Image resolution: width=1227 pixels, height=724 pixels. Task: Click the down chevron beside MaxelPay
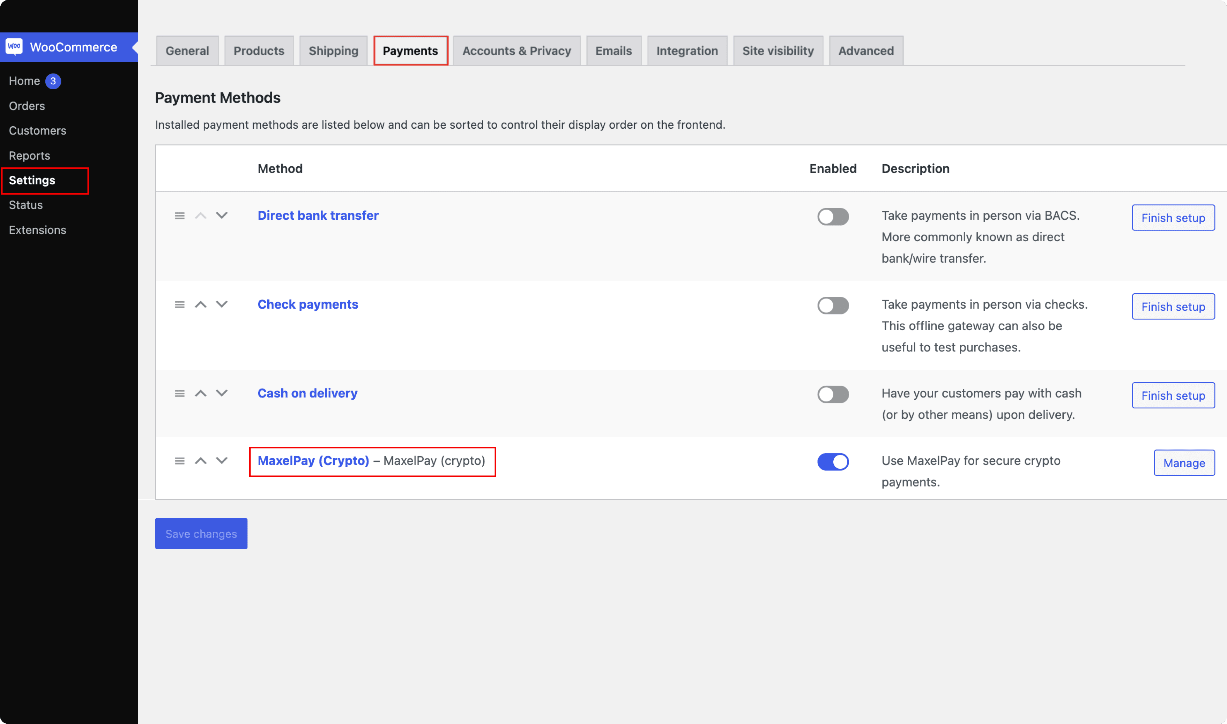(x=222, y=461)
